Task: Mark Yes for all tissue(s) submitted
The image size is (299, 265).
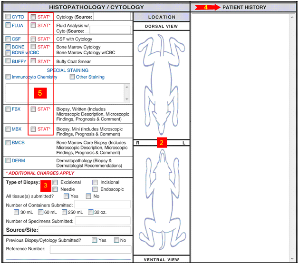Action: click(67, 196)
